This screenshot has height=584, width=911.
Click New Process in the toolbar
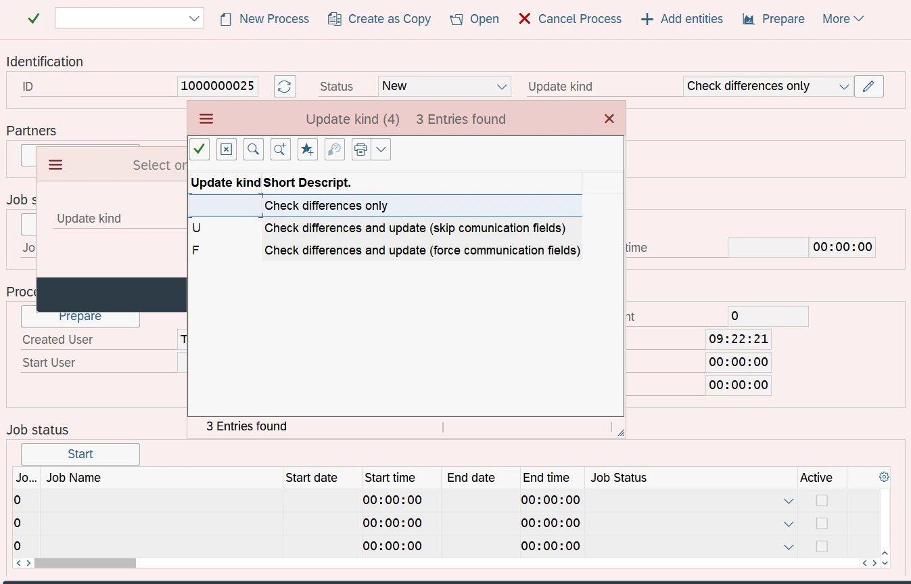pos(264,19)
